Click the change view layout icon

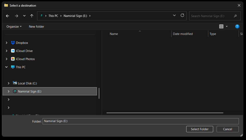pos(221,26)
